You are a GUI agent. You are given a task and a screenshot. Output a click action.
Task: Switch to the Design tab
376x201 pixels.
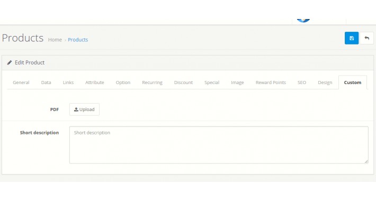click(x=325, y=83)
